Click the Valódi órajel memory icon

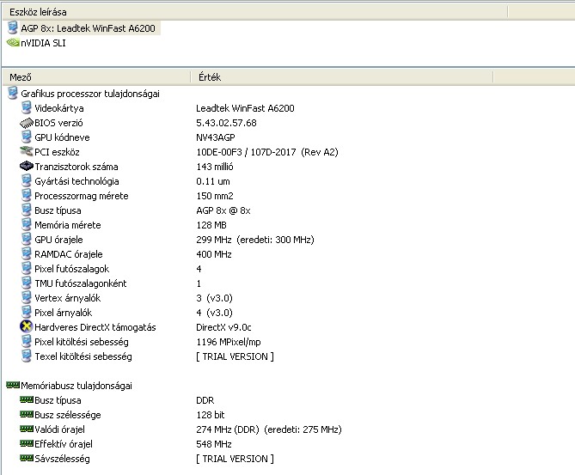coord(27,429)
